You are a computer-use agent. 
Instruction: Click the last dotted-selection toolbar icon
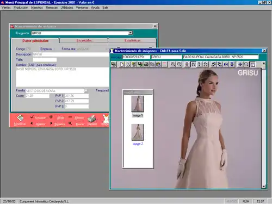[x=252, y=64]
